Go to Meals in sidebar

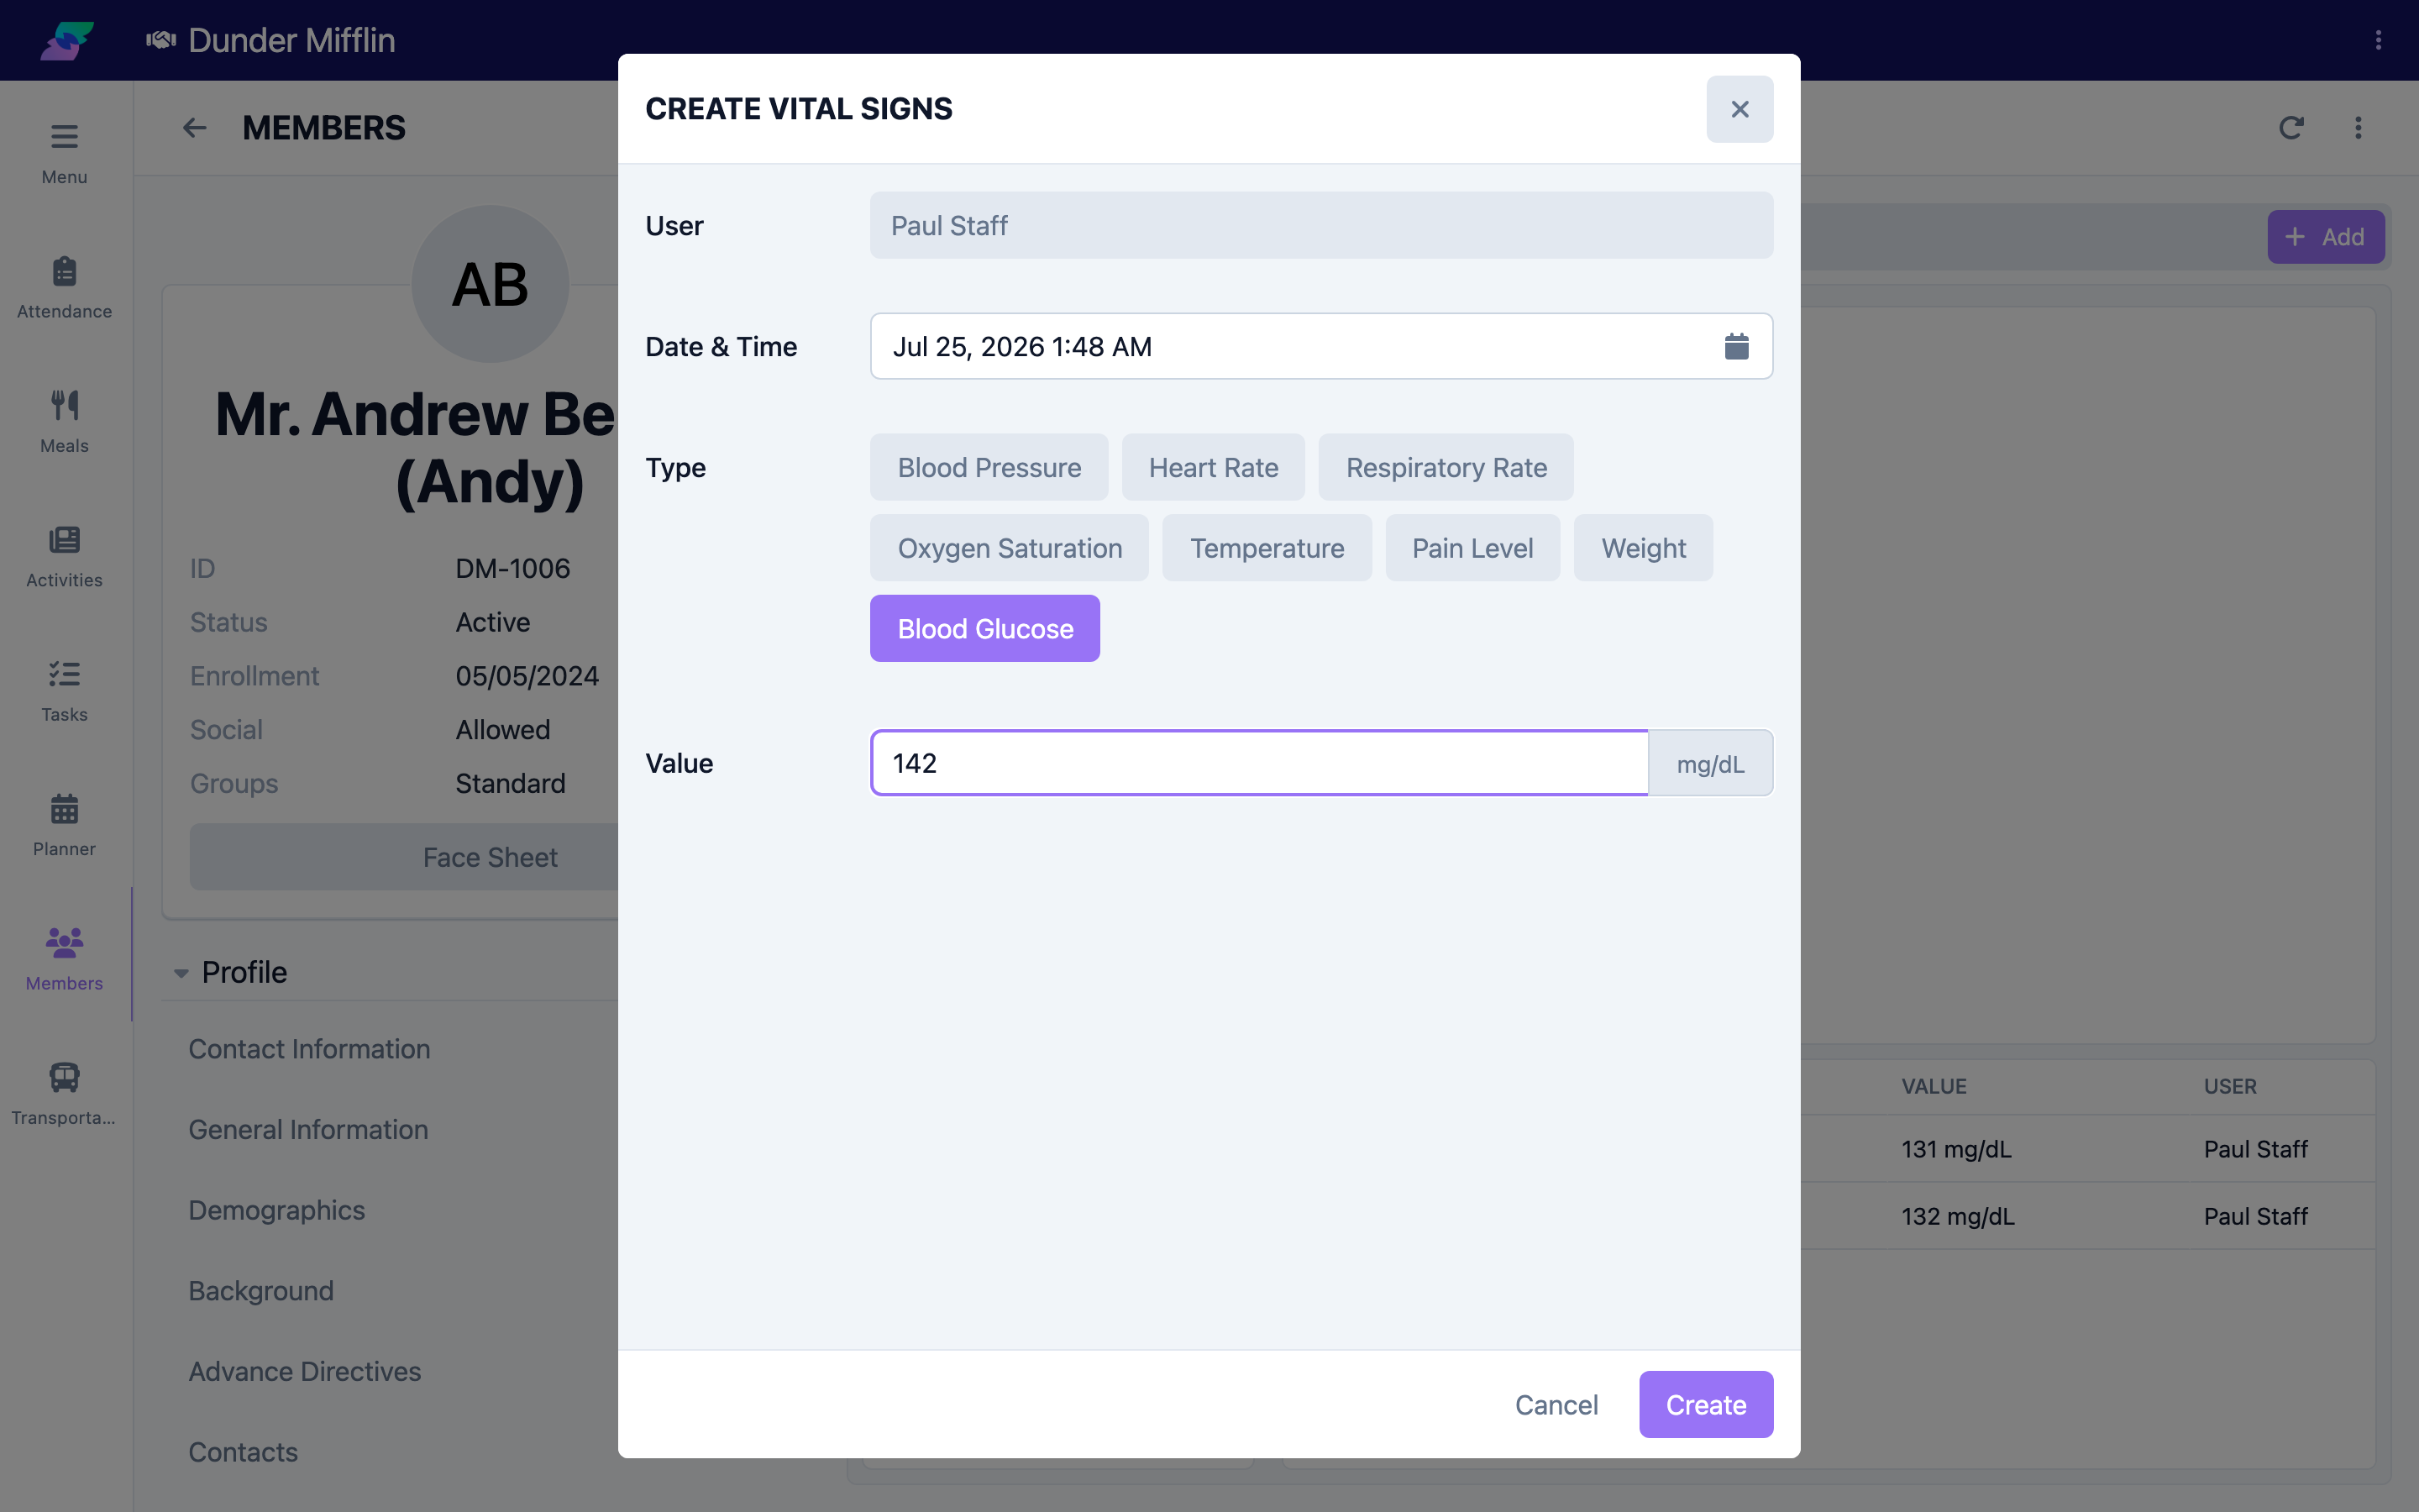point(64,421)
